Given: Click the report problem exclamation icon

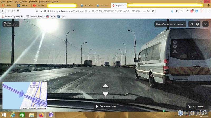Looking at the screenshot, I should 198,24.
